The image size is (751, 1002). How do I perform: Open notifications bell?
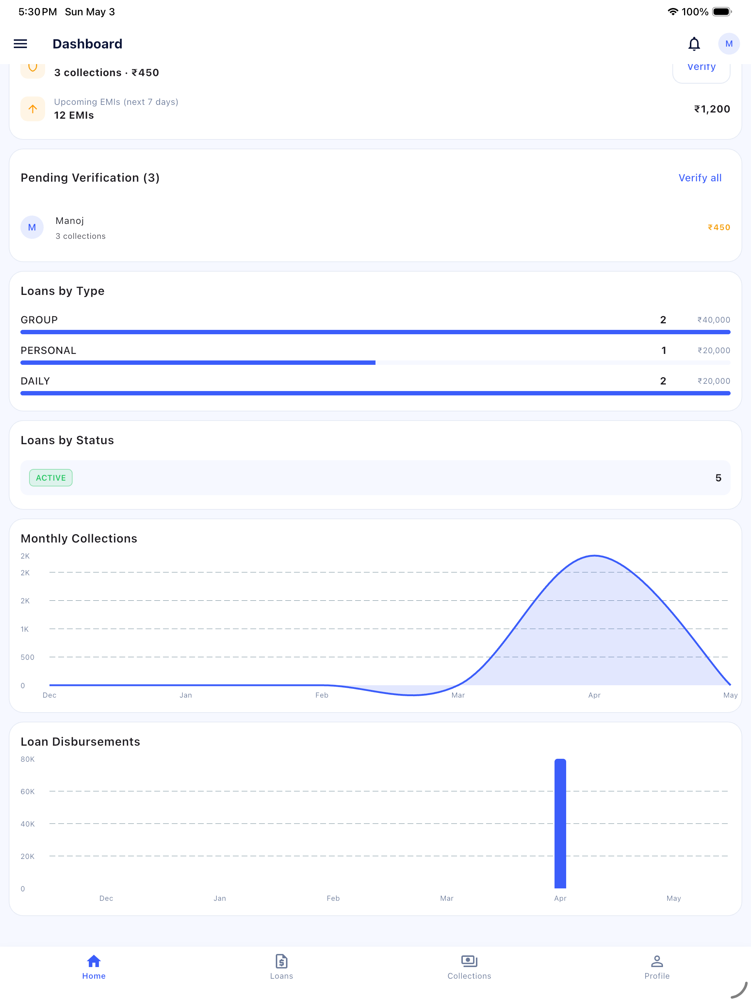click(x=694, y=44)
